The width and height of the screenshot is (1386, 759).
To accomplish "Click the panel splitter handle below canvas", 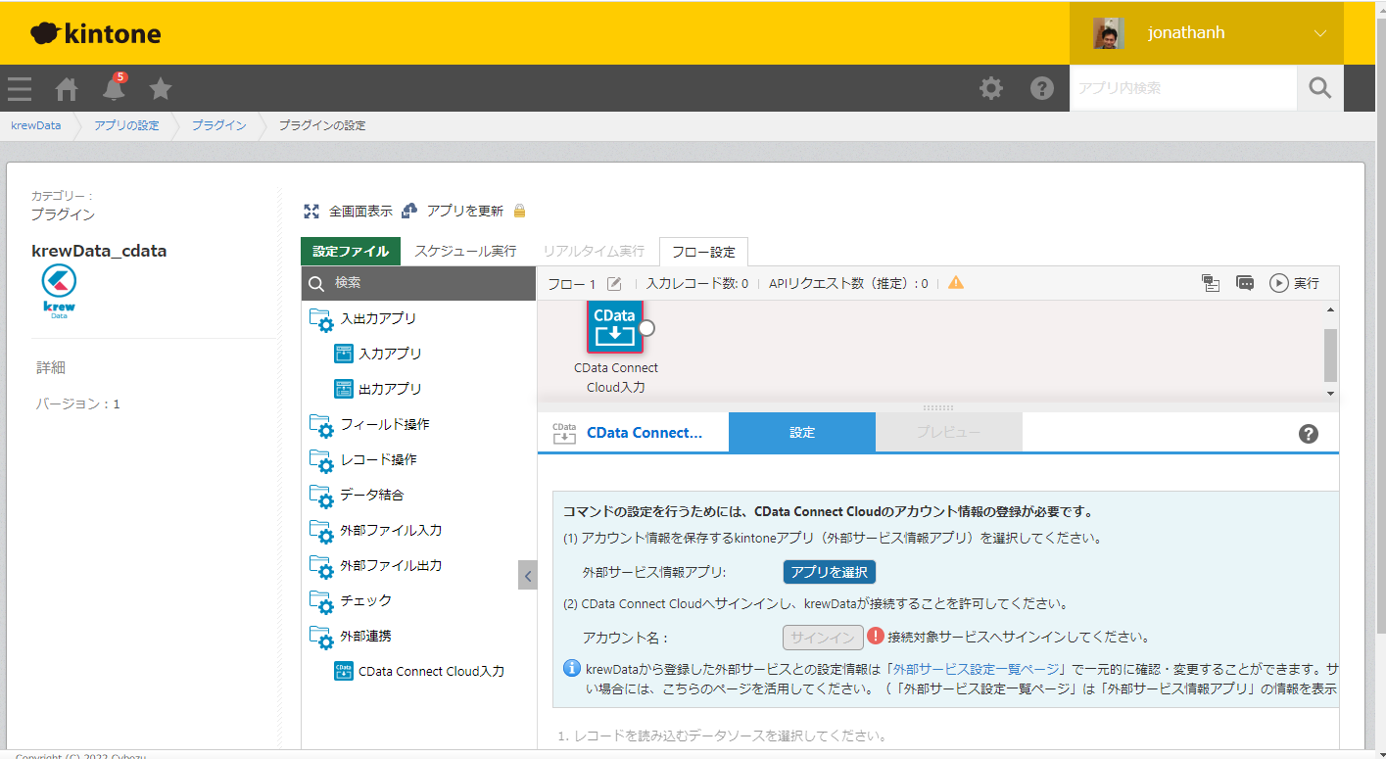I will coord(937,407).
